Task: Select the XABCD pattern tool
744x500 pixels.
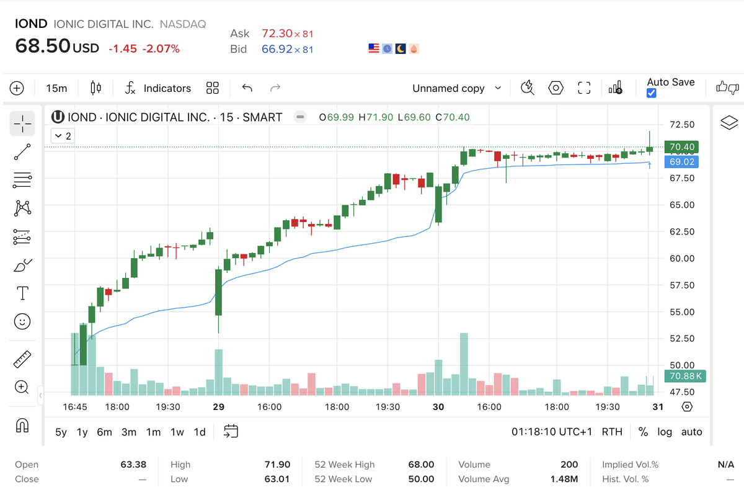Action: tap(22, 208)
